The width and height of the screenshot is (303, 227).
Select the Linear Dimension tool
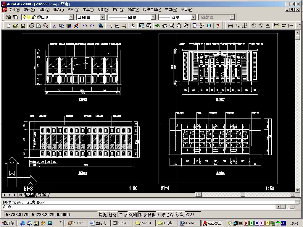click(x=231, y=26)
